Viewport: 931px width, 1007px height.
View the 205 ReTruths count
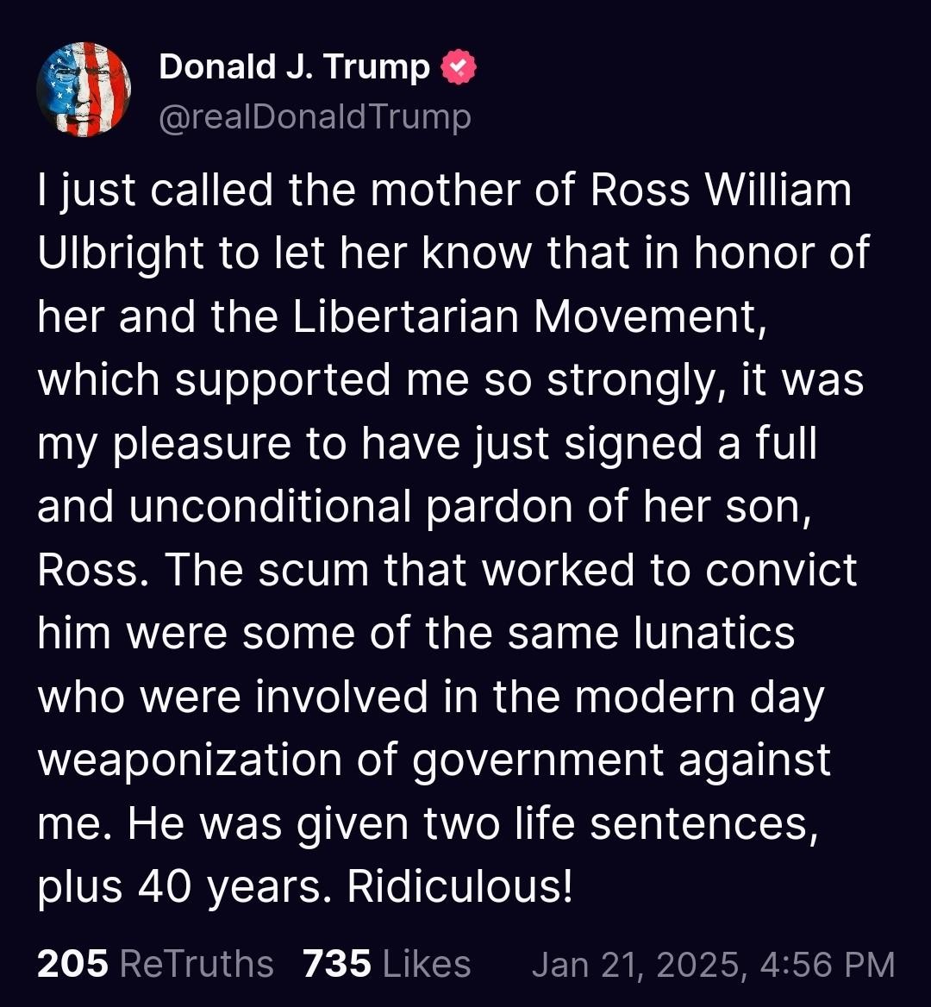point(155,965)
